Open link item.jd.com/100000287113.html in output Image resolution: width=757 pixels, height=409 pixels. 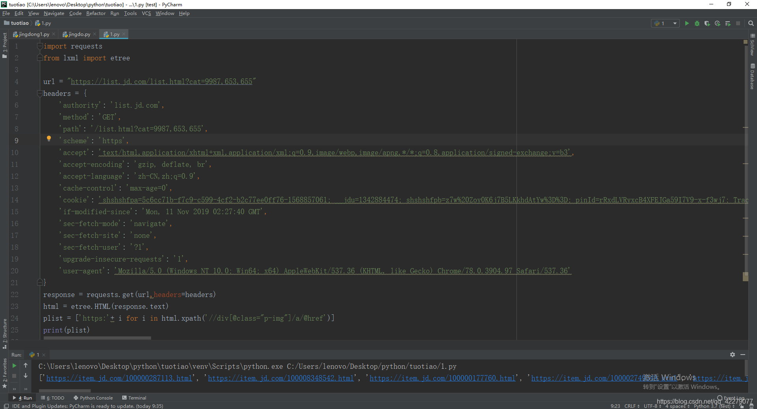[119, 378]
